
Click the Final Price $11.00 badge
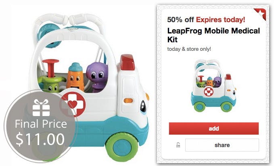(40, 126)
